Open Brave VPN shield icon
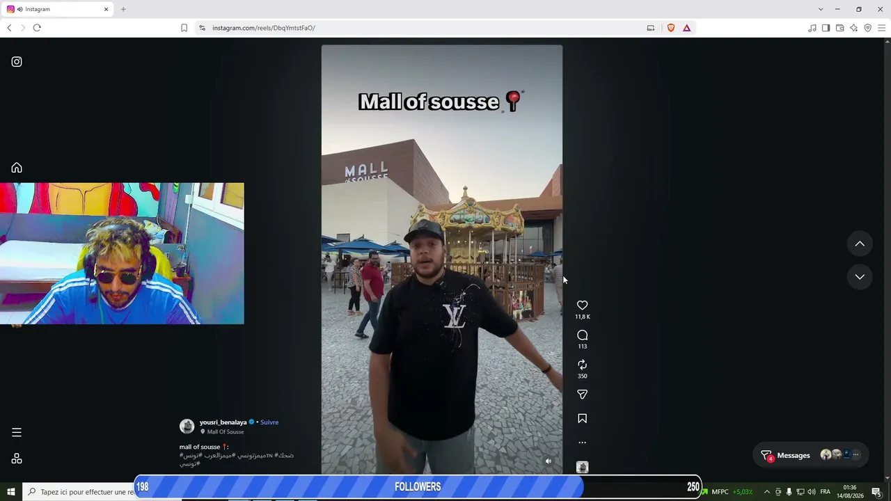 [x=867, y=28]
